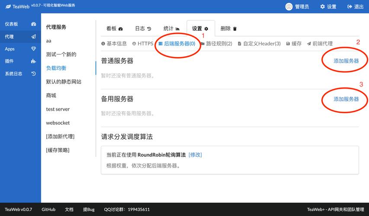The height and width of the screenshot is (216, 369).
Task: Open Apps in the sidebar
Action: [x=20, y=49]
